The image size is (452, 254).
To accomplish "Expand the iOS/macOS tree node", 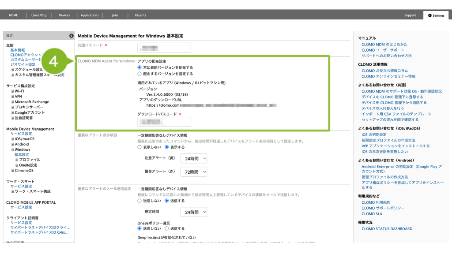I will [12, 139].
